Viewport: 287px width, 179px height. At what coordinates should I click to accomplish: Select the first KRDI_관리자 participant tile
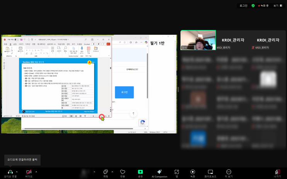click(233, 40)
